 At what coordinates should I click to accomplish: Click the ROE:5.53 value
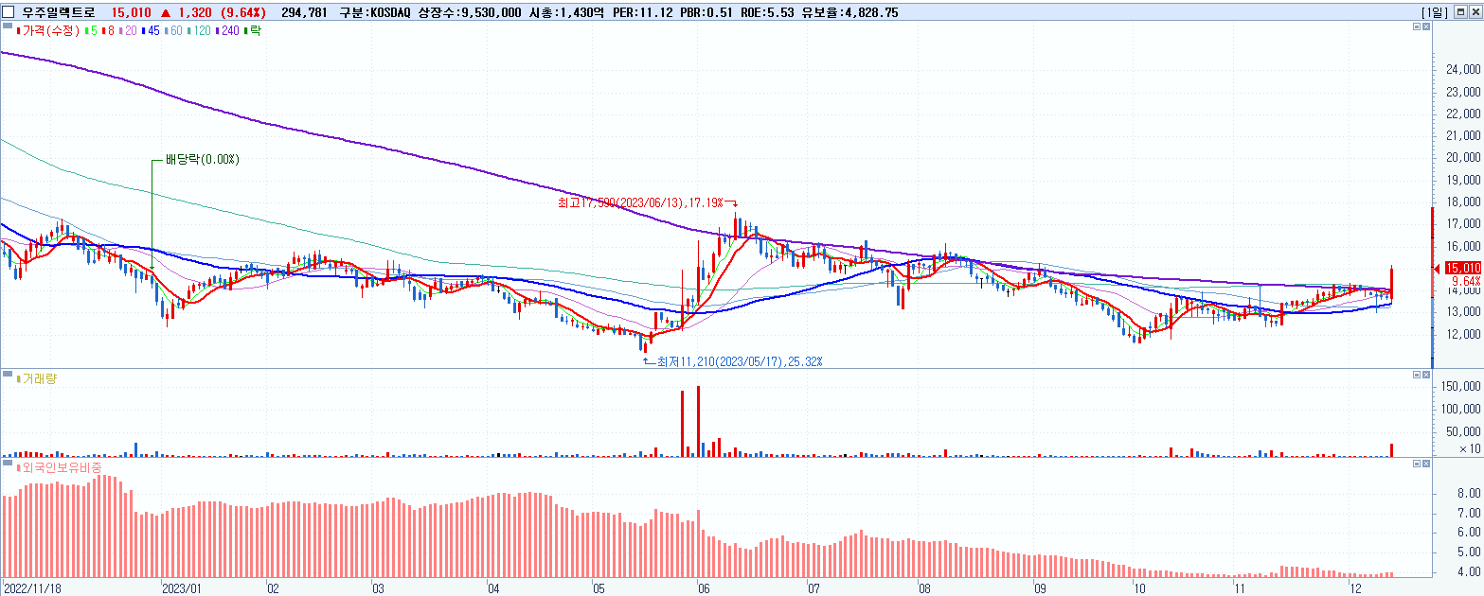[x=766, y=12]
